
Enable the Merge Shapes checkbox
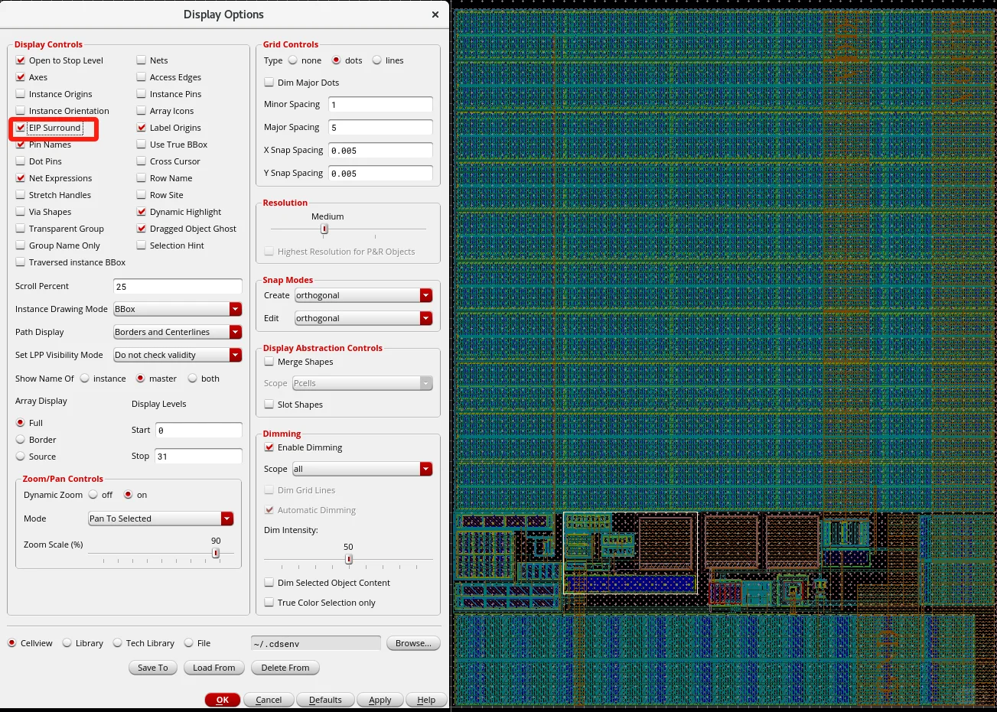click(x=269, y=362)
